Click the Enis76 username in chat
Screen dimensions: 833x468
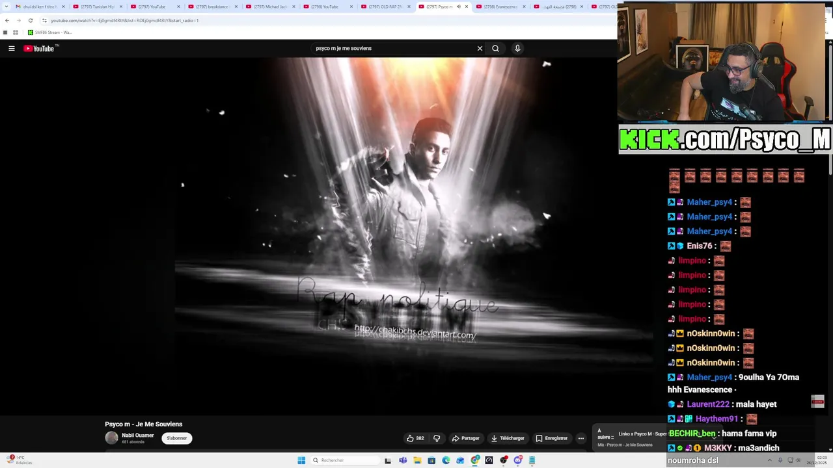point(700,246)
